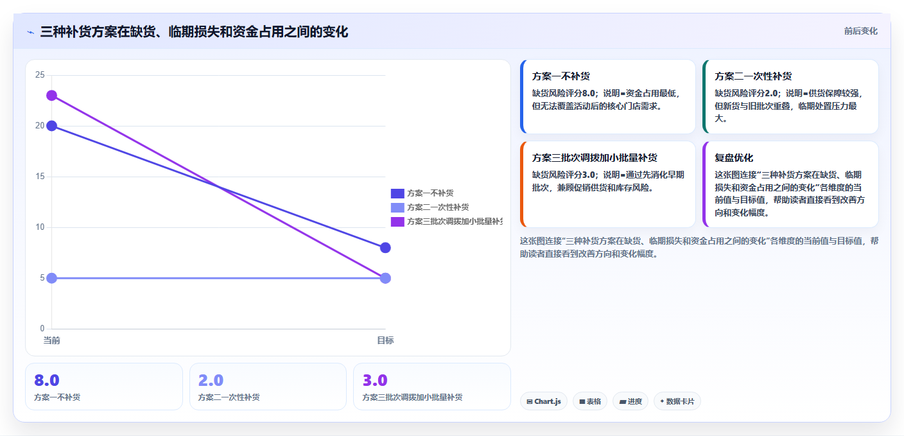Toggle legend swatch for 方案三批次调拨加小批量补货
Image resolution: width=904 pixels, height=436 pixels.
pyautogui.click(x=397, y=222)
